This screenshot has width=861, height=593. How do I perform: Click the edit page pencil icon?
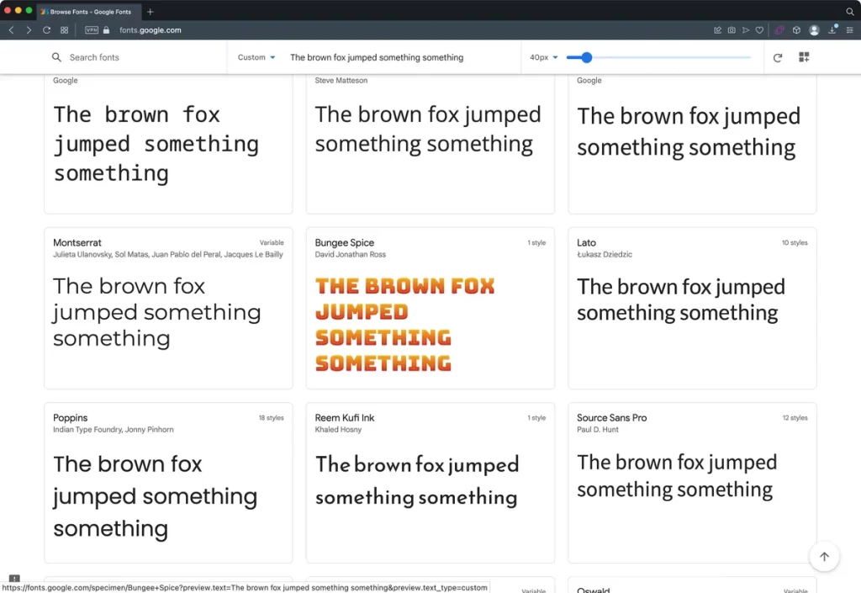click(717, 30)
